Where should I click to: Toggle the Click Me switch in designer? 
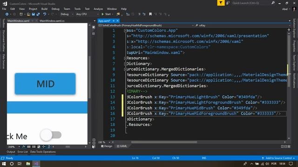51,135
